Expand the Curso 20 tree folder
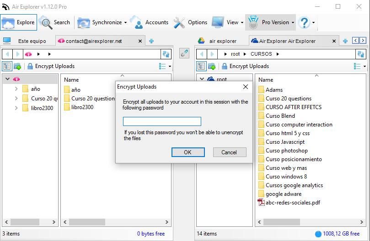 click(x=16, y=99)
